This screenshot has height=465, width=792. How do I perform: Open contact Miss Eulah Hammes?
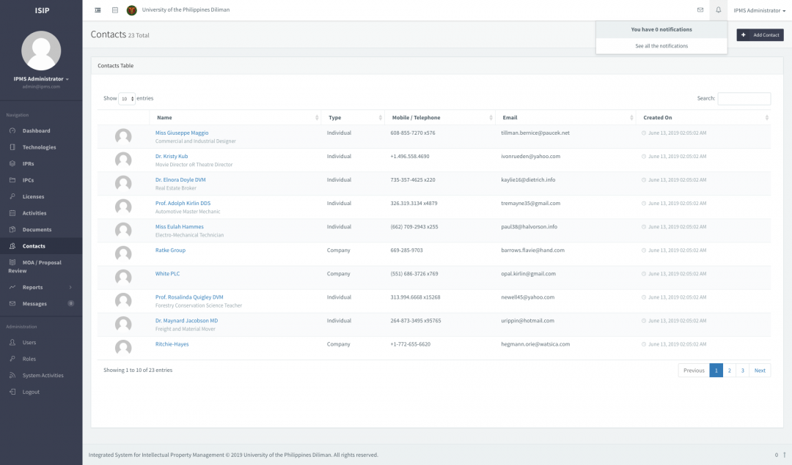click(x=180, y=227)
